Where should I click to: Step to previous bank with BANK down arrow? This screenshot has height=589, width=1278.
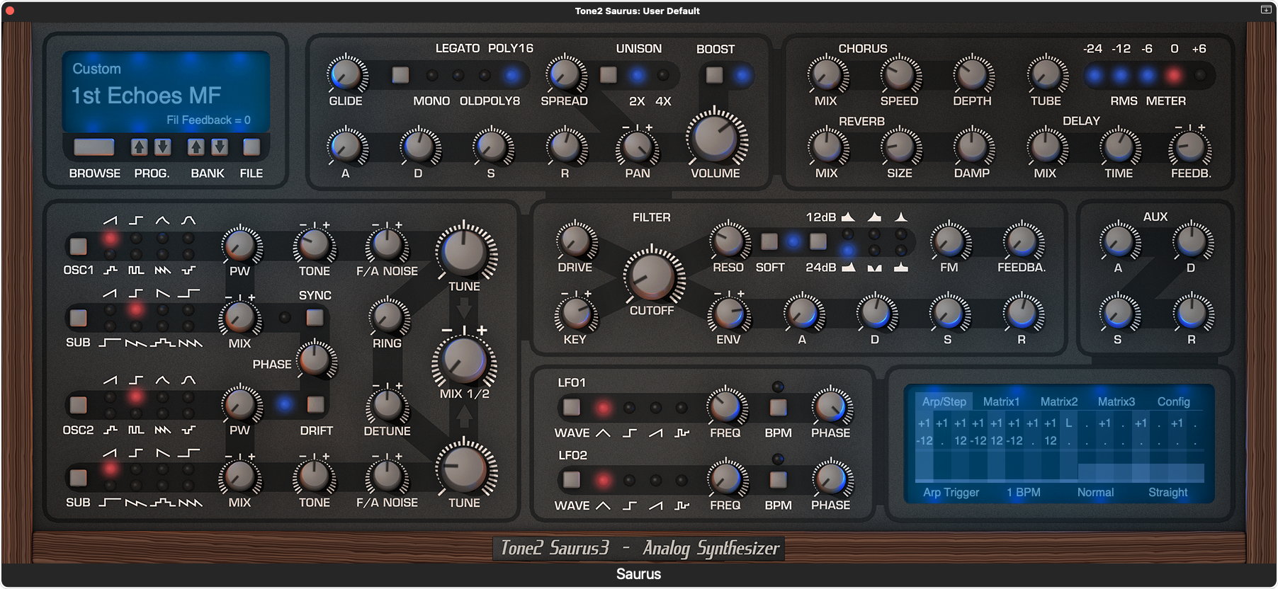[x=220, y=147]
